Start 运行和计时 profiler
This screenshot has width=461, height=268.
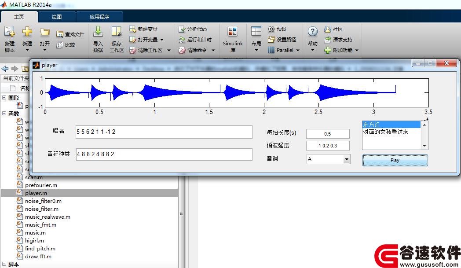tap(195, 40)
